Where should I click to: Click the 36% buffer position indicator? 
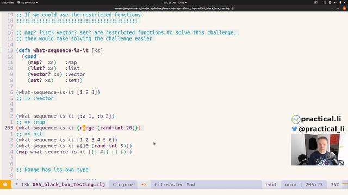pyautogui.click(x=335, y=184)
